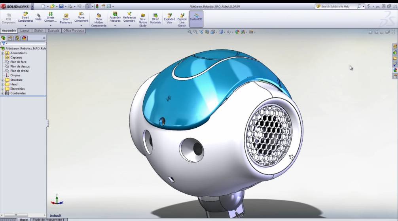Click Exploded View in the ribbon
The image size is (398, 221).
[169, 17]
